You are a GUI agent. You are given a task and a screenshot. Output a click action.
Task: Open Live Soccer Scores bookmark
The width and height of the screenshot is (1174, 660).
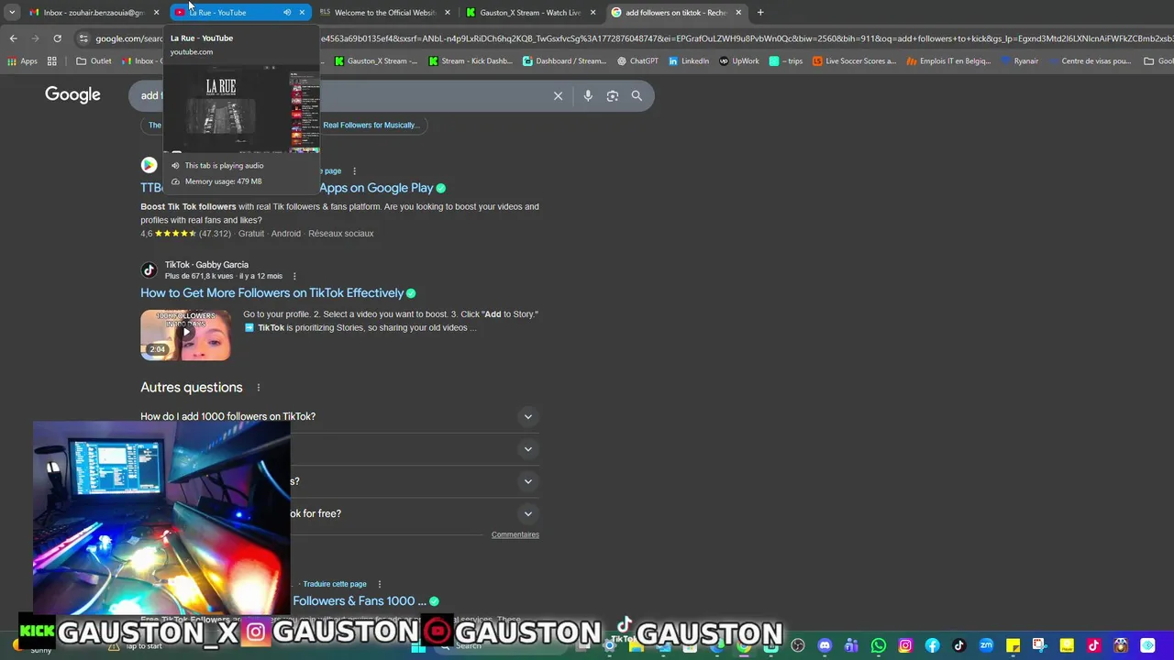point(855,61)
